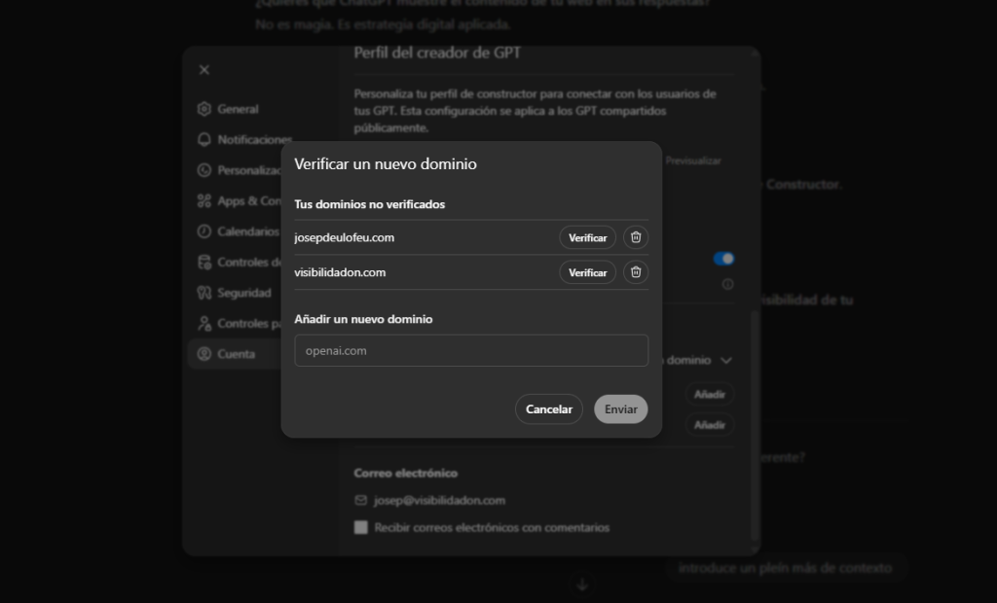
Task: Open the Seguridad settings section
Action: tap(243, 293)
